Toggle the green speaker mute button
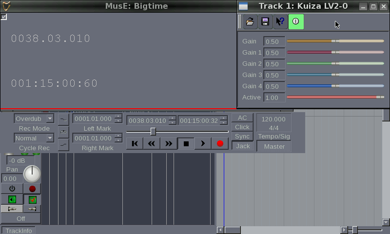 pos(12,199)
